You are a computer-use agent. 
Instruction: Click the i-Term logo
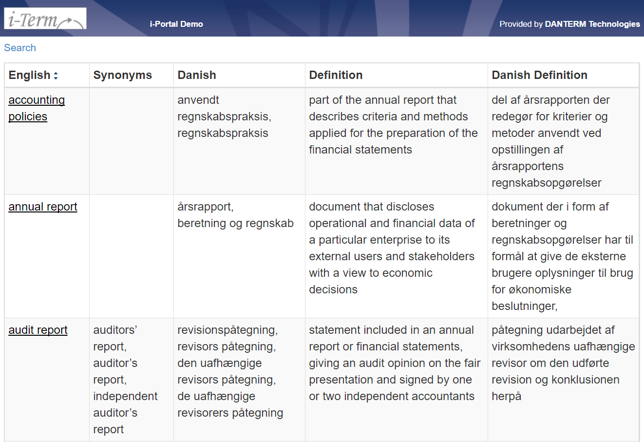[45, 19]
